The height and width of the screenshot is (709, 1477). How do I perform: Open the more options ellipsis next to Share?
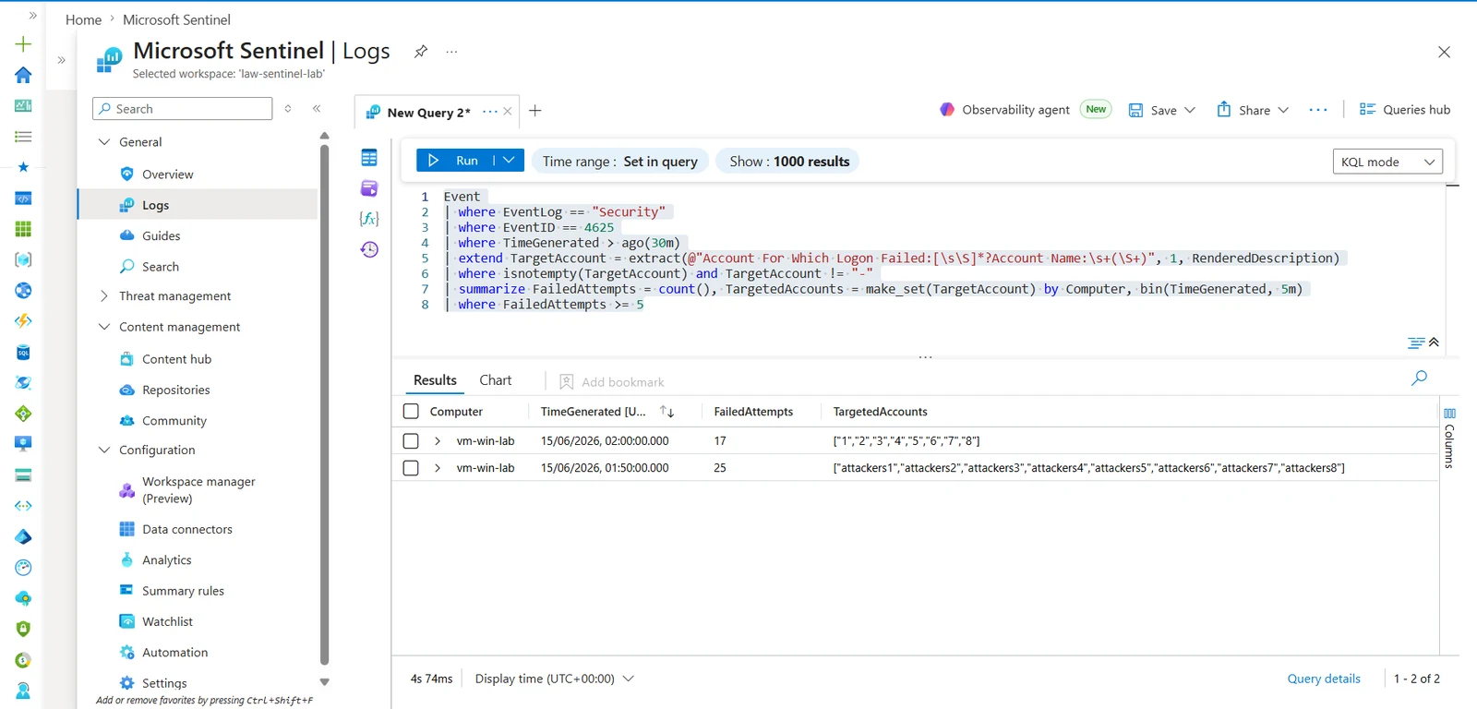tap(1318, 110)
